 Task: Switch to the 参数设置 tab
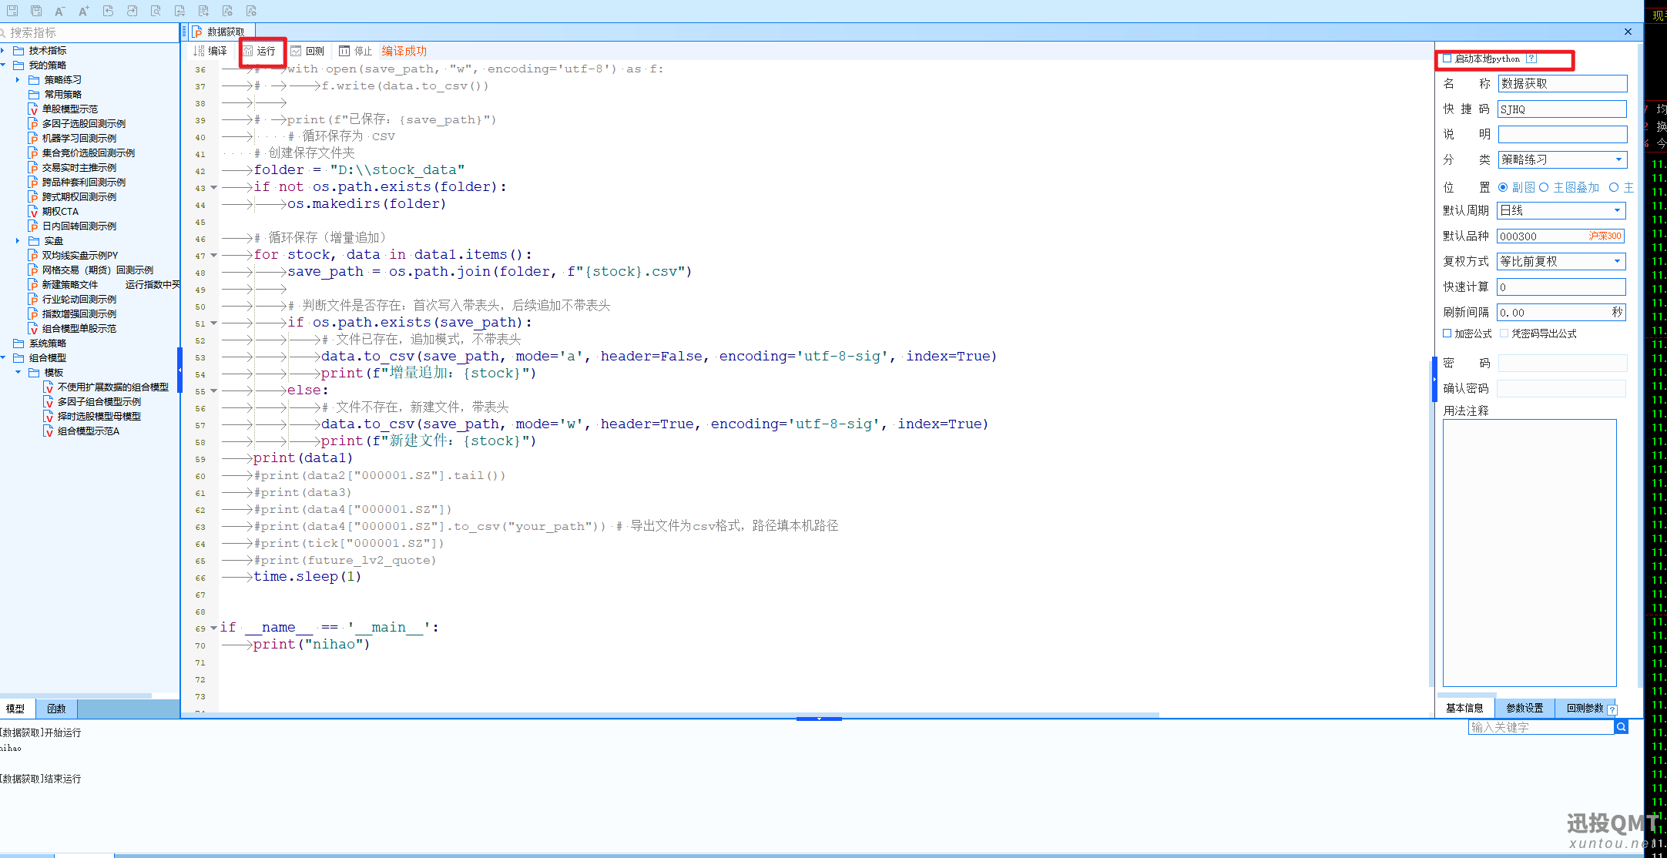1524,708
